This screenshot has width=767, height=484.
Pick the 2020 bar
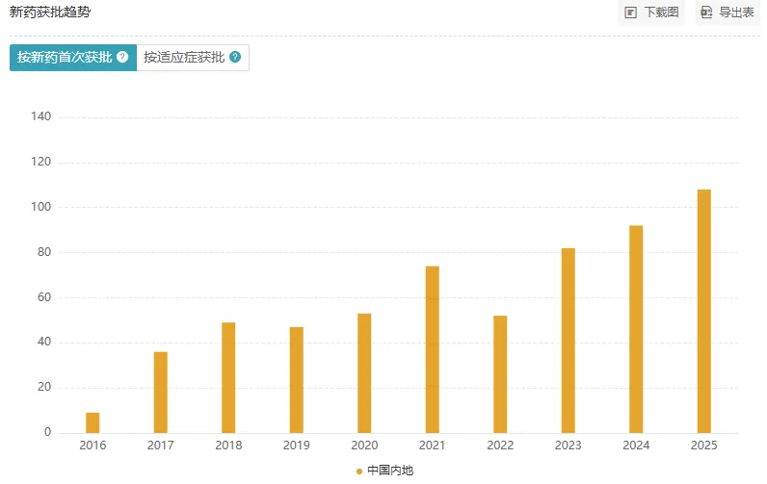(364, 373)
